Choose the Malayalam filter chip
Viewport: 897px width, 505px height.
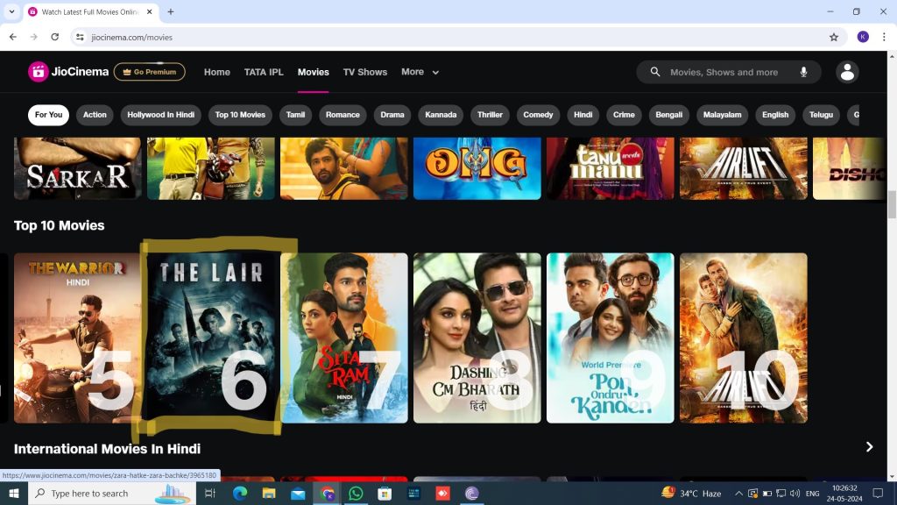(722, 115)
